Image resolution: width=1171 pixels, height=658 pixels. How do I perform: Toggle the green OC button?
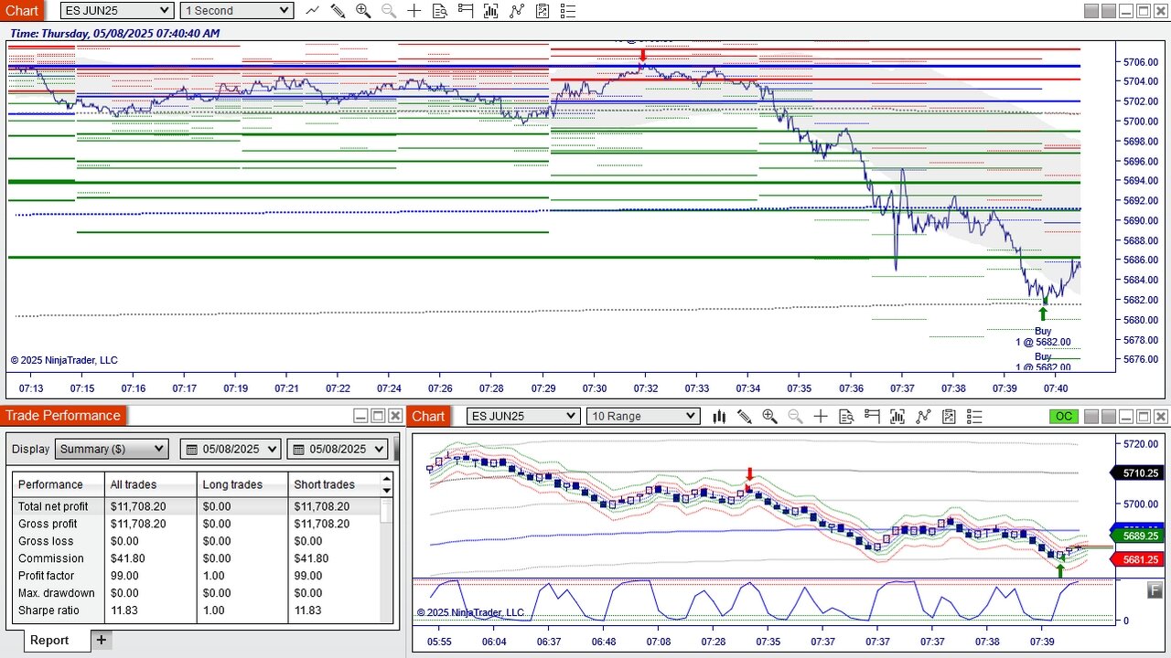pyautogui.click(x=1064, y=417)
